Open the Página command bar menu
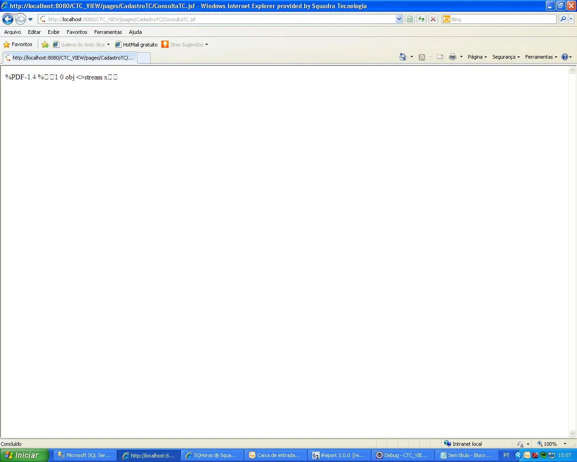This screenshot has width=577, height=462. [x=477, y=57]
